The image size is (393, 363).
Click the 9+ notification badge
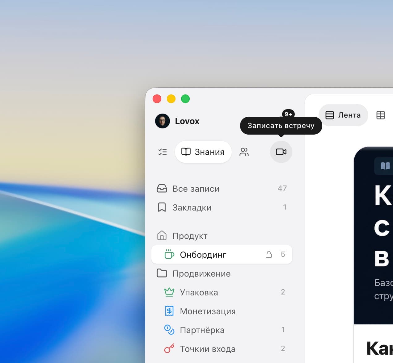pos(288,114)
